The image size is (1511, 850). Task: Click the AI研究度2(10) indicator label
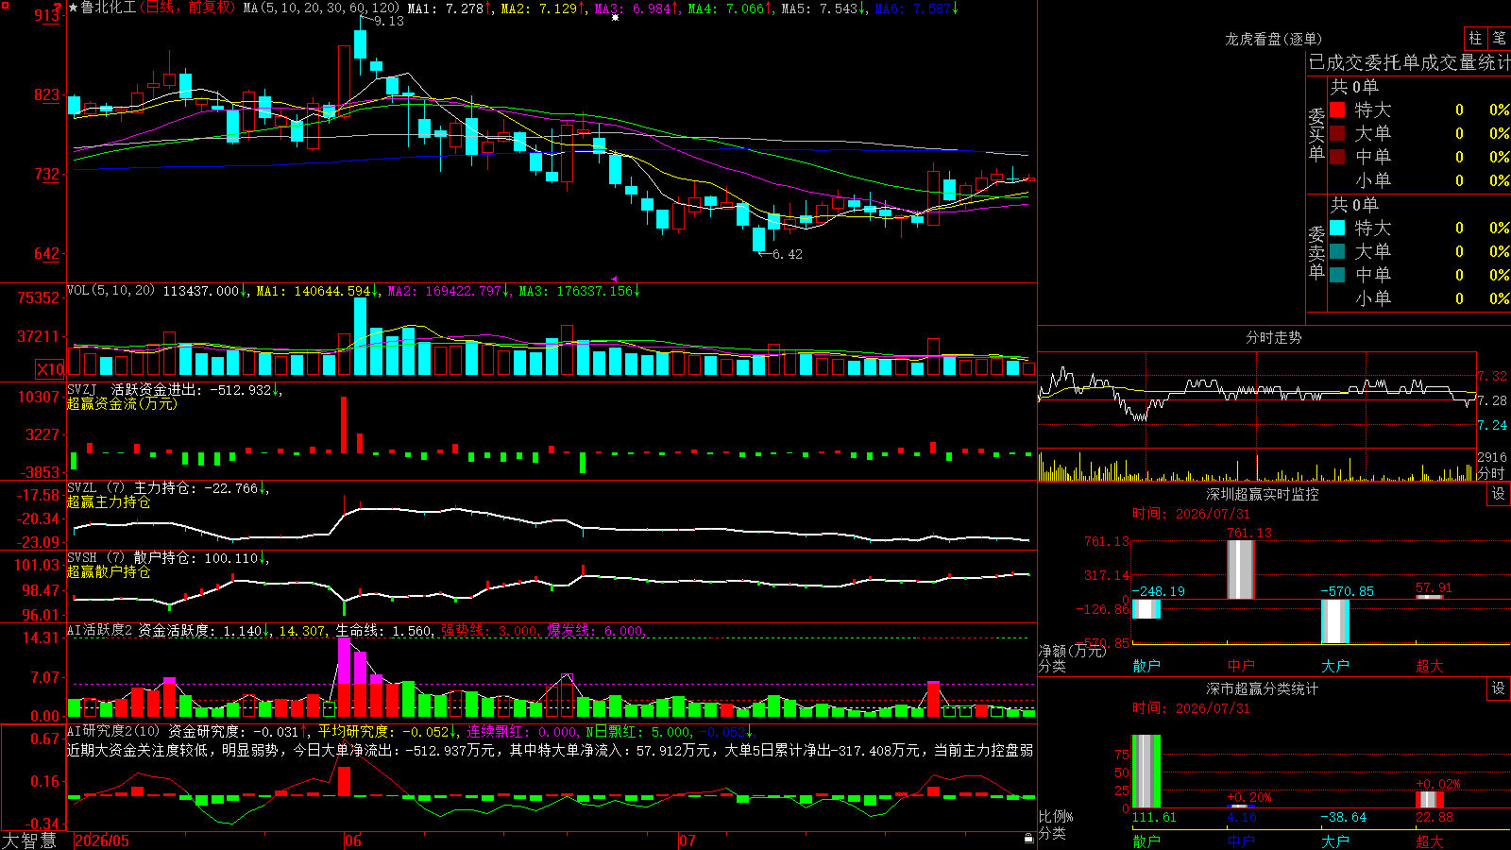click(x=114, y=731)
